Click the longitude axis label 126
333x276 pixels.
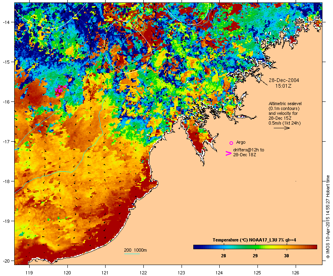(295, 273)
